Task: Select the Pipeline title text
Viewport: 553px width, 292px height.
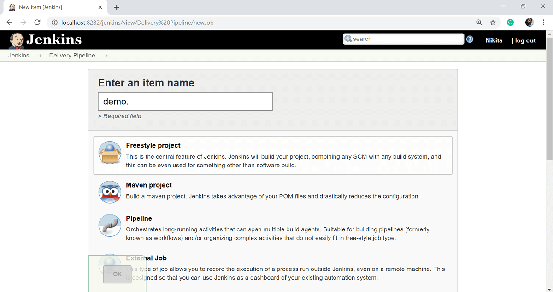Action: pyautogui.click(x=139, y=218)
